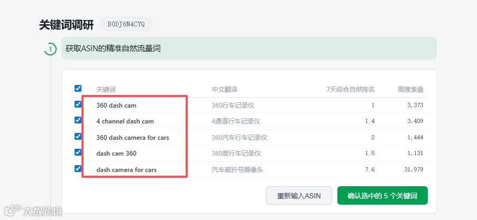The width and height of the screenshot is (477, 220).
Task: Toggle the select-all checkbox in the header
Action: (78, 89)
